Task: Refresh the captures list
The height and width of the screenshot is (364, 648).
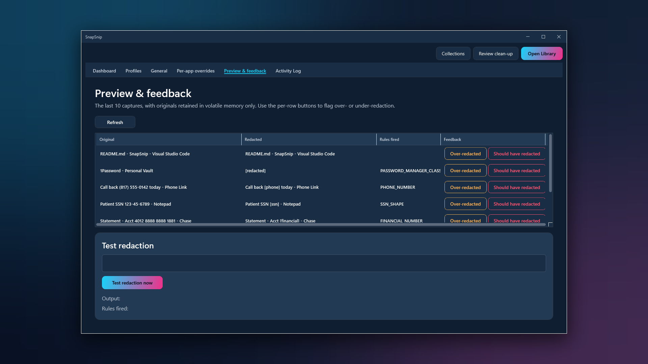Action: (x=115, y=122)
